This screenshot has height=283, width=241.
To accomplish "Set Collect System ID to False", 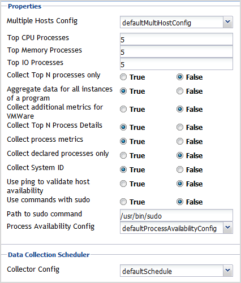I will tap(180, 169).
